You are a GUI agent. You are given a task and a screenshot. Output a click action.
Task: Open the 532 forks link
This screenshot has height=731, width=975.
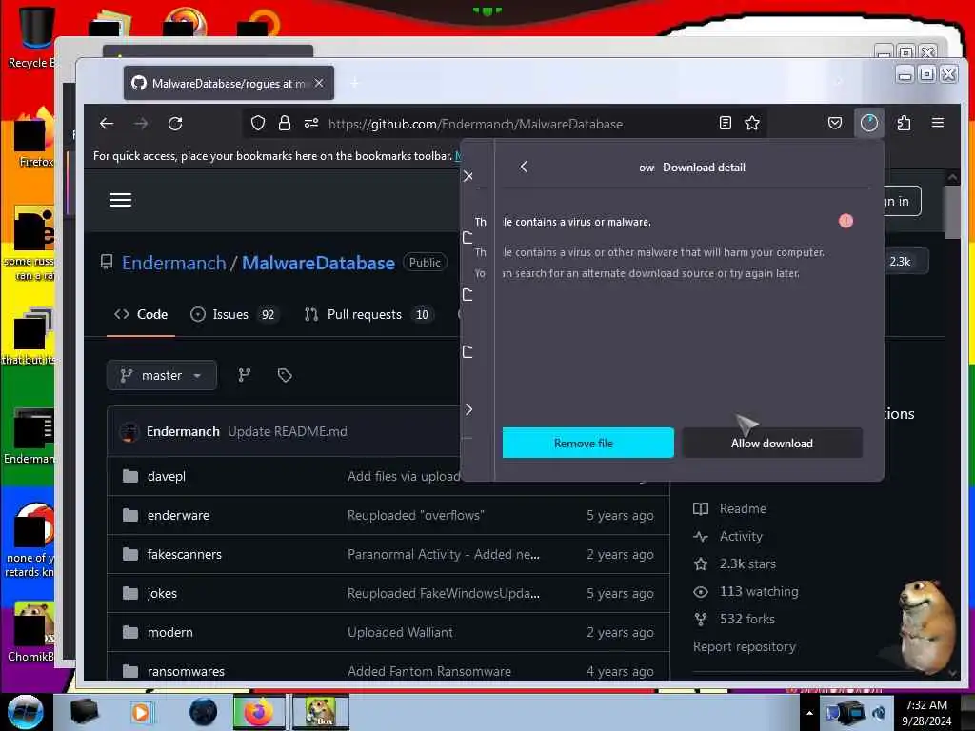coord(746,619)
